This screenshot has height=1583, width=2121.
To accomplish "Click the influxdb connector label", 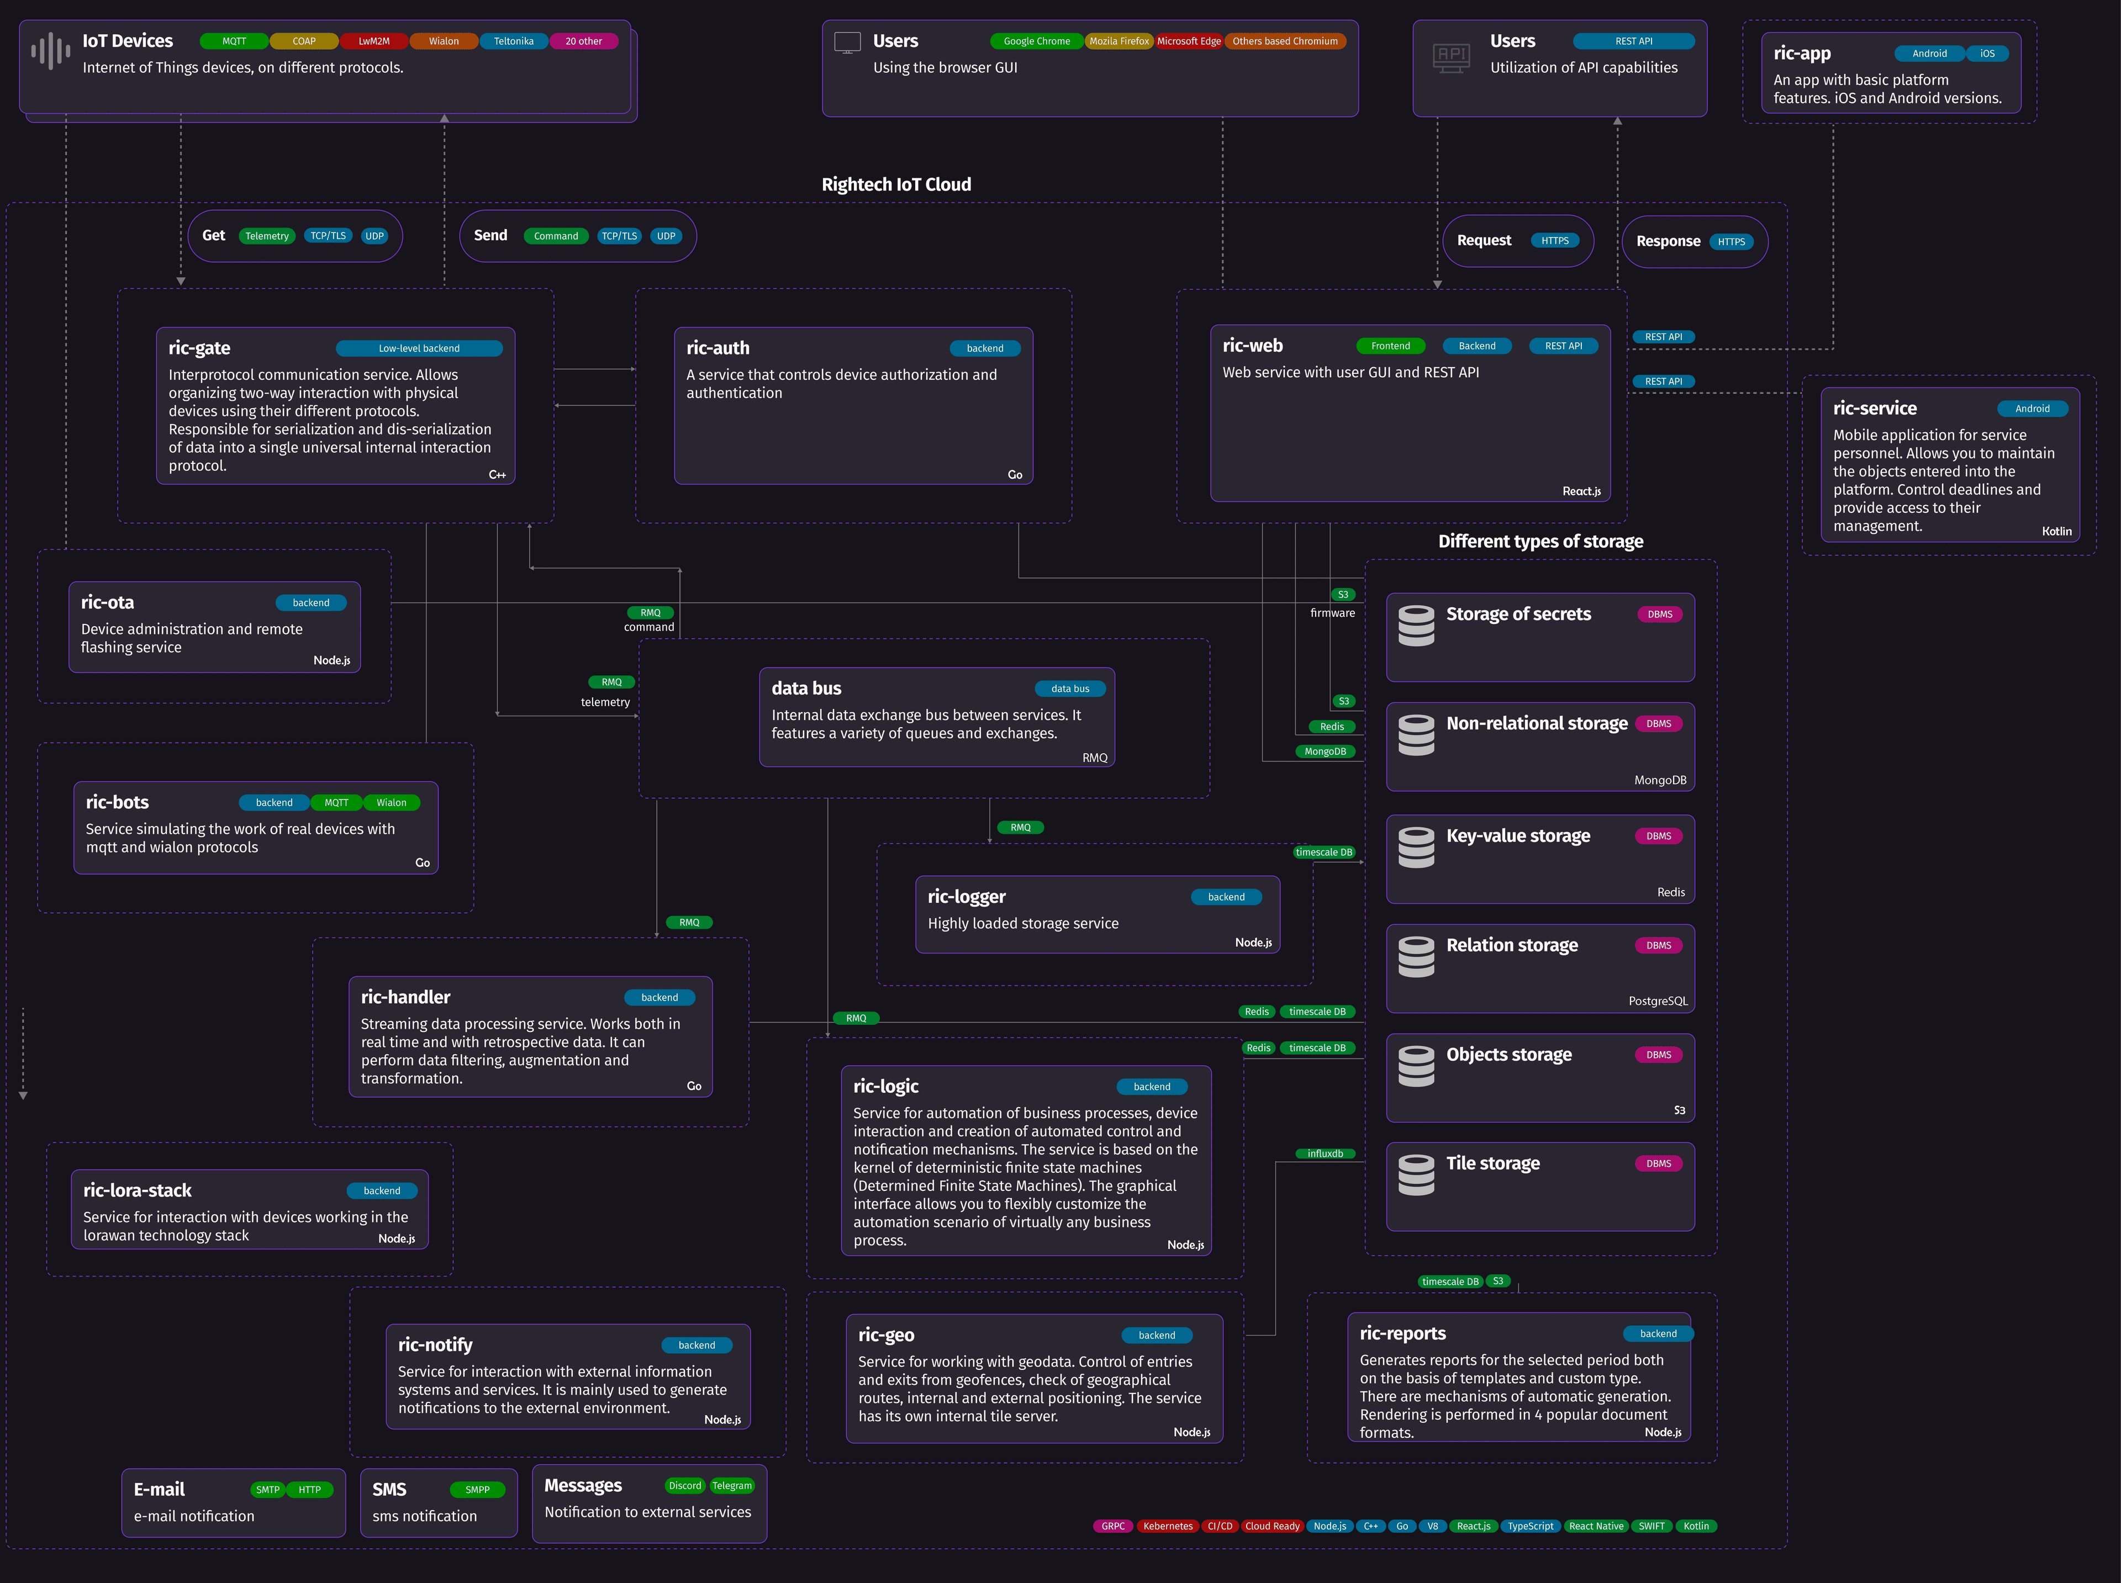I will point(1325,1154).
